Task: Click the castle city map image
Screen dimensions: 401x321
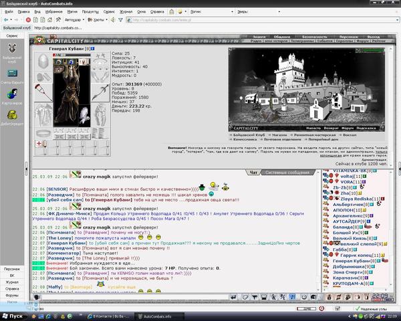Action: (306, 90)
